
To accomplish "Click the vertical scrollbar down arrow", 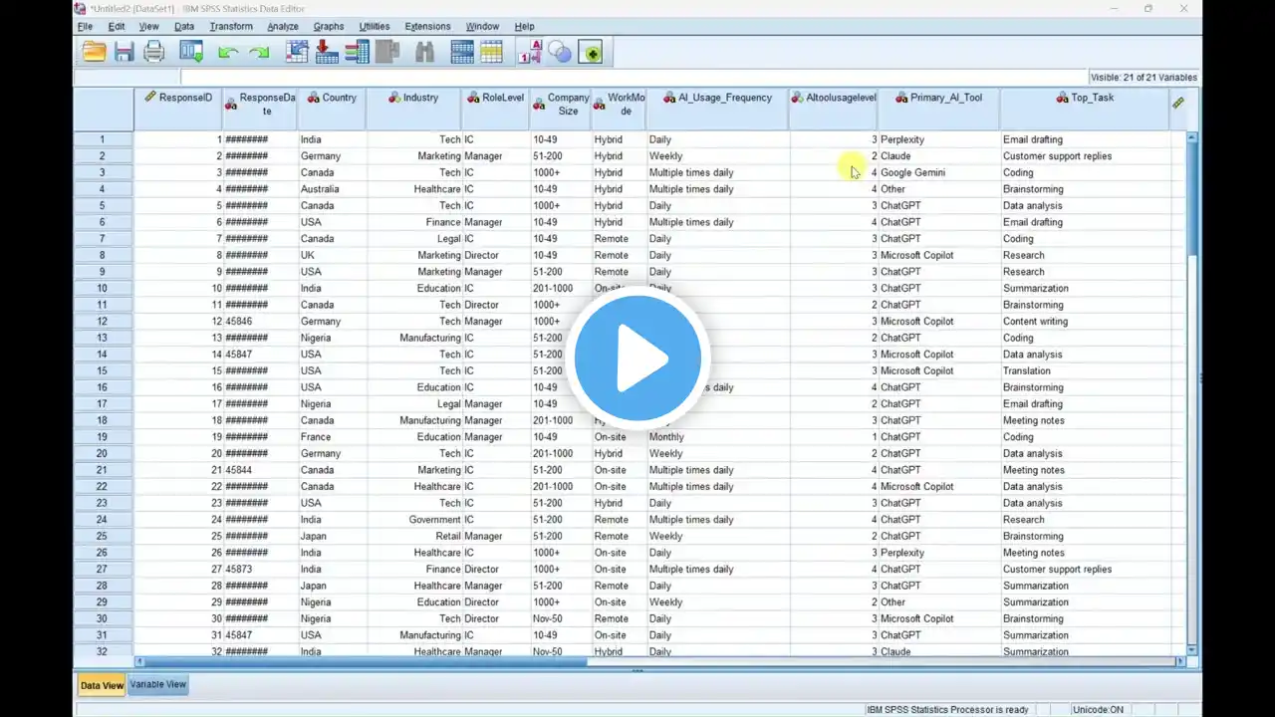I will [1192, 648].
